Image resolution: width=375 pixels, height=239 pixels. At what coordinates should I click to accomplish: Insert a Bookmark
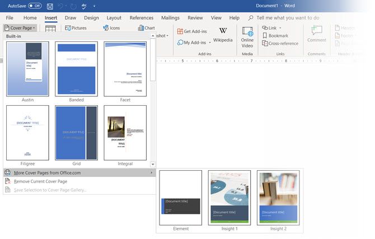275,36
